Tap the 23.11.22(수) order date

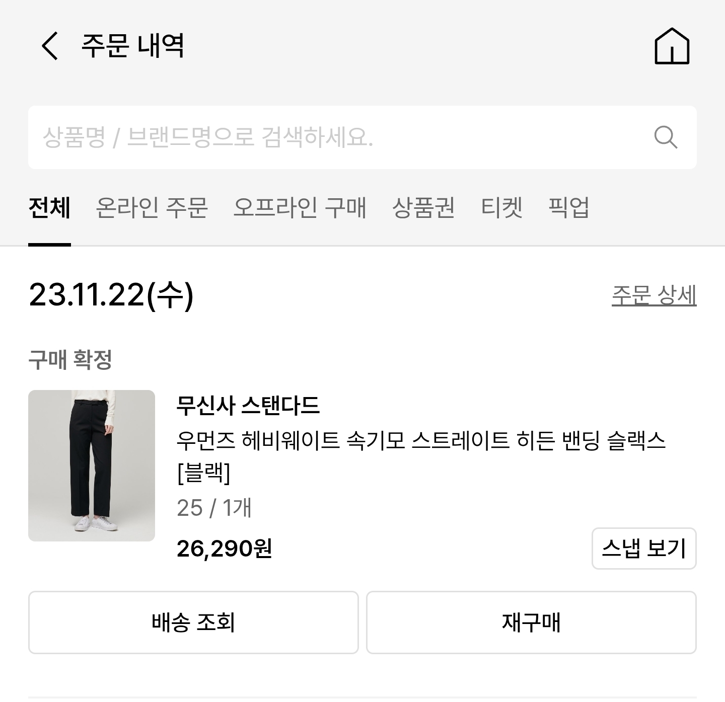pyautogui.click(x=111, y=295)
